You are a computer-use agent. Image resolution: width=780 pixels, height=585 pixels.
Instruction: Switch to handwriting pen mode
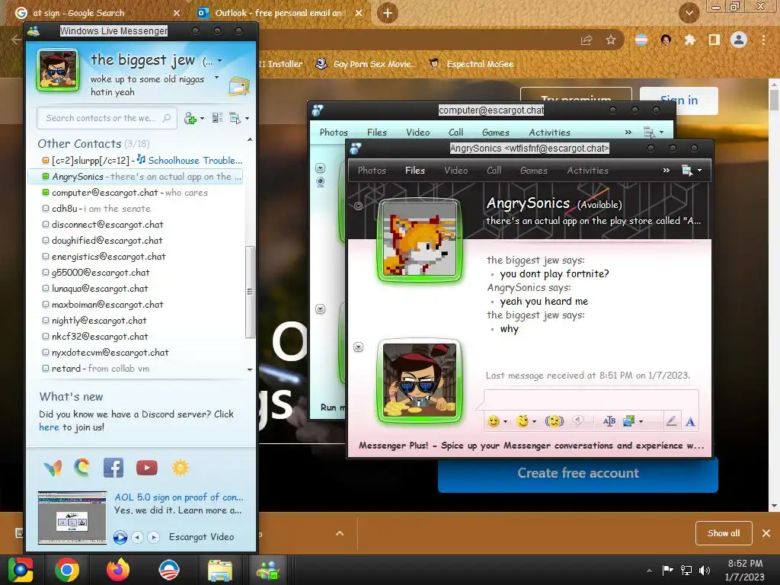click(671, 421)
